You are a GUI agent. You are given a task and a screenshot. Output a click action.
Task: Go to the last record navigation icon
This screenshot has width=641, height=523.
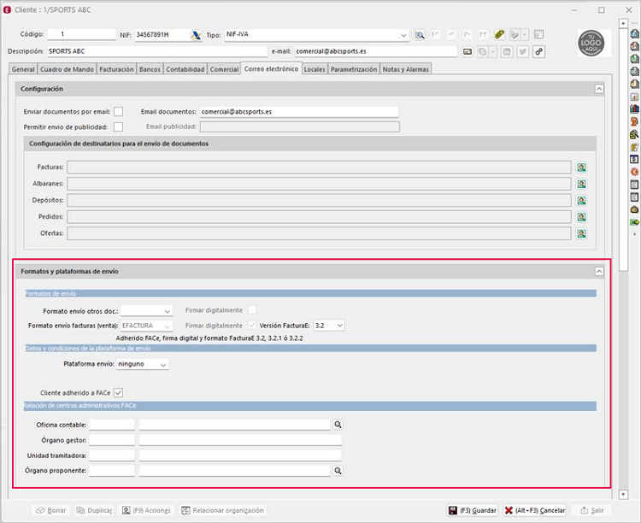tap(483, 34)
